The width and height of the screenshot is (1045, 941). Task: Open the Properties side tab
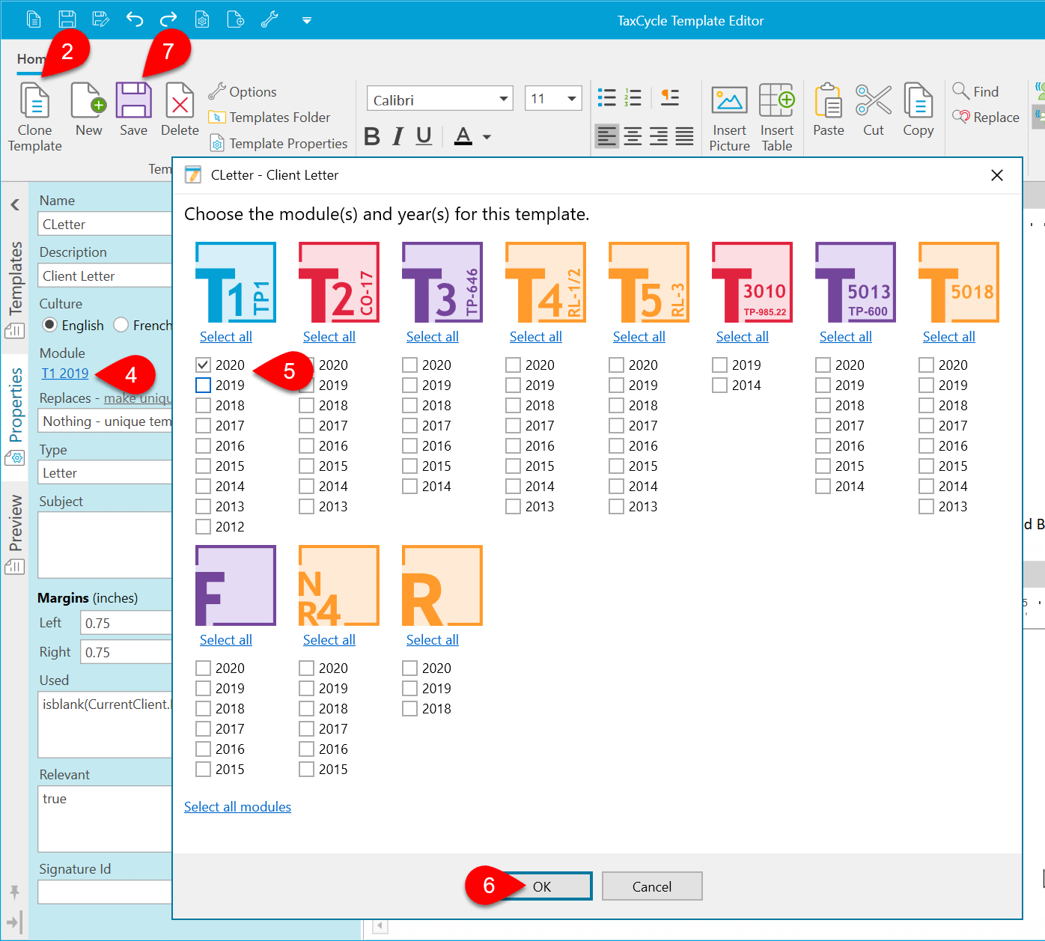[x=15, y=415]
